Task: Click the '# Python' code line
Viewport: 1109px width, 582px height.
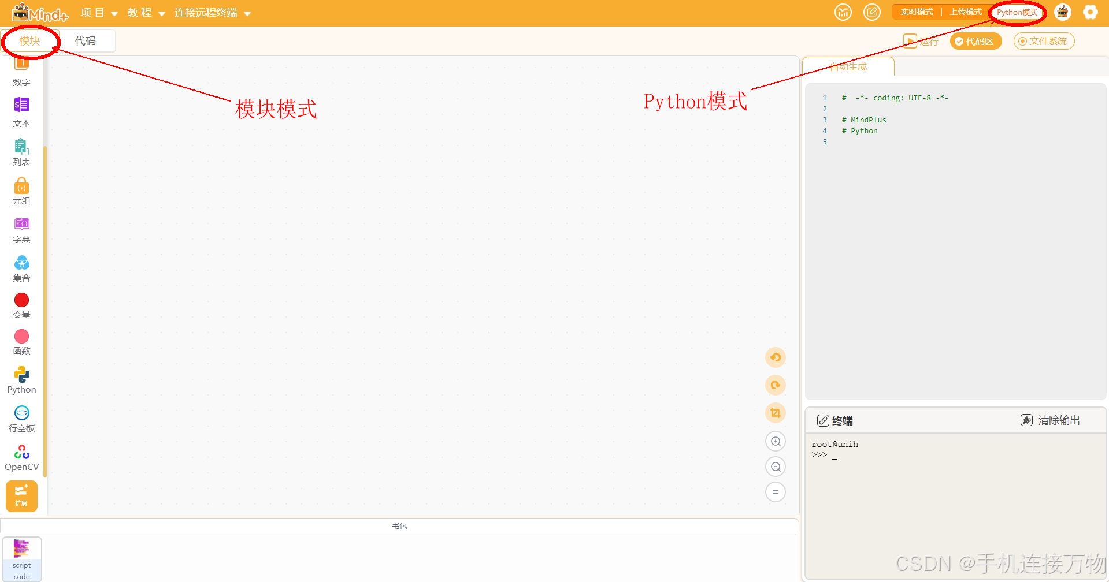Action: 859,131
